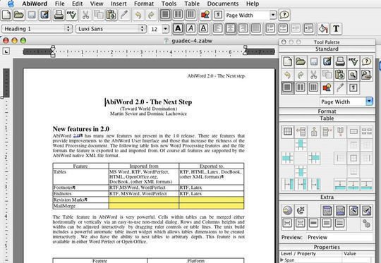Open the Luxi Sans font dropdown
This screenshot has width=381, height=263.
point(111,29)
